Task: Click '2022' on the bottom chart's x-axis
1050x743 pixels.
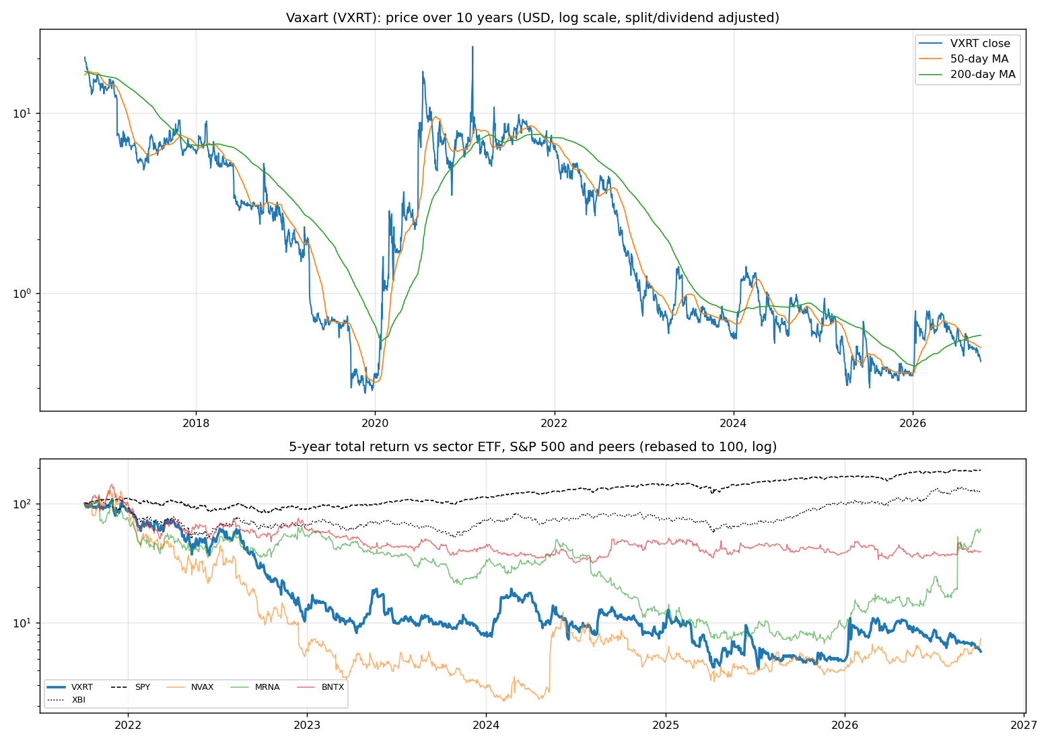Action: (x=128, y=725)
